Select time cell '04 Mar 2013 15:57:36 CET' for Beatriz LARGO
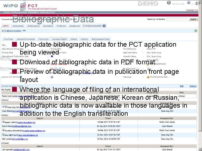202x151 pixels. [109, 122]
